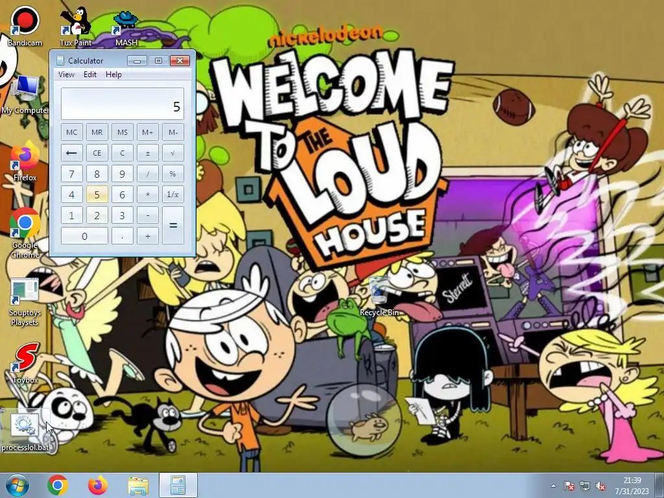
Task: Select the Firefox desktop shortcut
Action: coord(25,161)
